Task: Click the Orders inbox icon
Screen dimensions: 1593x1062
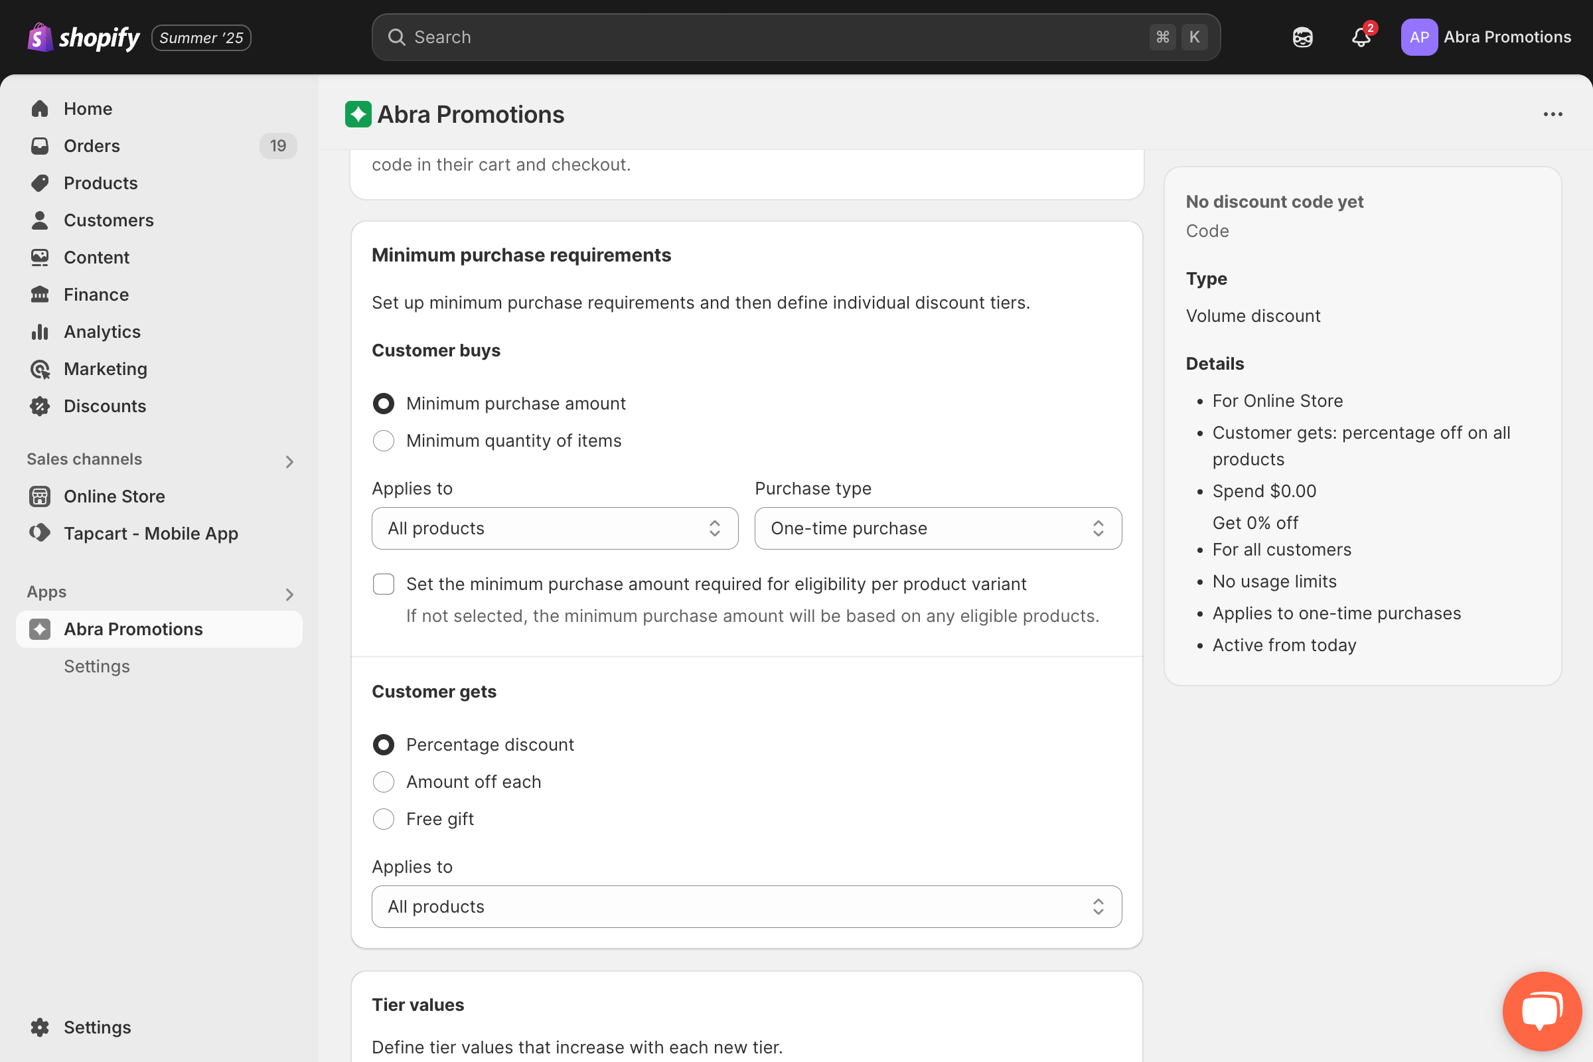Action: [40, 145]
